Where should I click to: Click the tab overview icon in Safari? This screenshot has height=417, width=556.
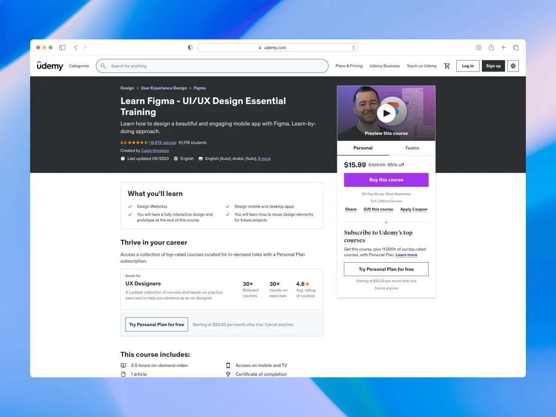tap(516, 47)
